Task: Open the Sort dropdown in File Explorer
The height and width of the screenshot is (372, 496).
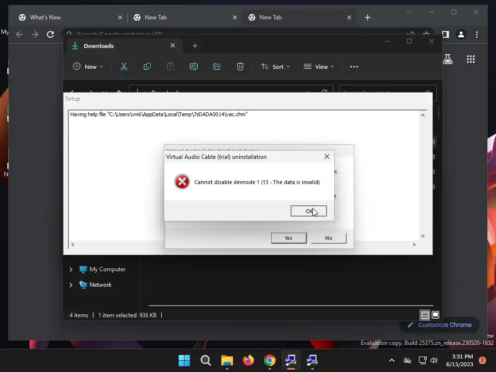Action: [275, 66]
